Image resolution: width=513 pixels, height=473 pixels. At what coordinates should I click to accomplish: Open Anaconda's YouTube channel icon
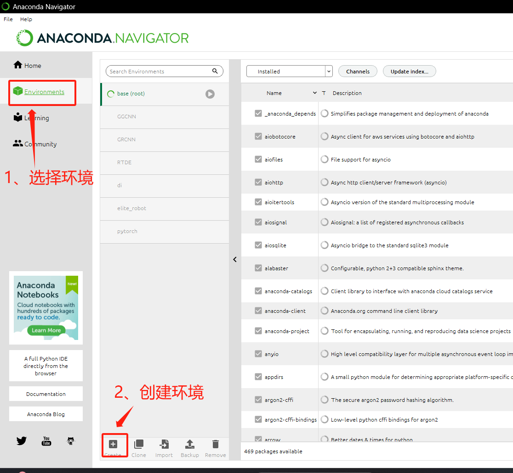46,441
